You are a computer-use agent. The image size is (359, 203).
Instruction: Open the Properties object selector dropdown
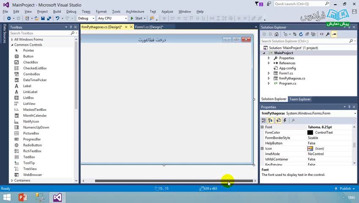[355, 113]
